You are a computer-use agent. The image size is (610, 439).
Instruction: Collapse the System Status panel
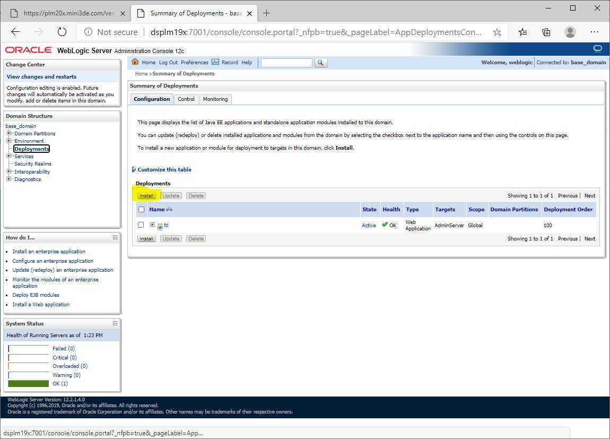(115, 323)
